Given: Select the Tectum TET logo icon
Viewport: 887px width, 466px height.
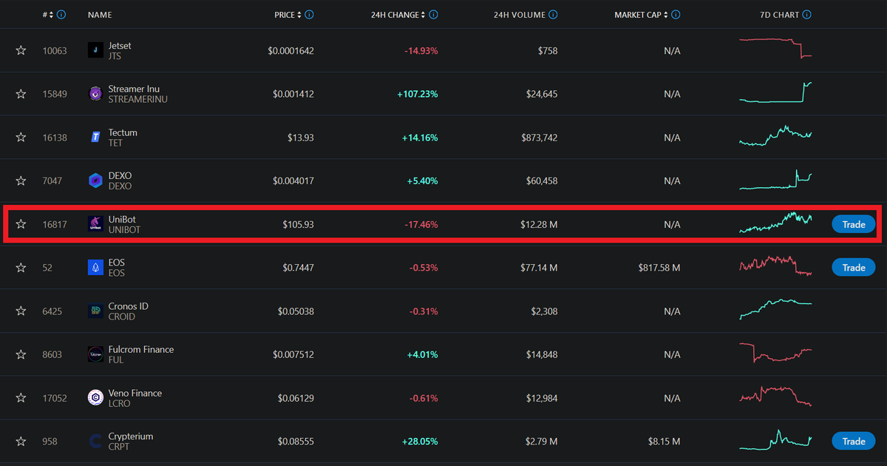Looking at the screenshot, I should point(95,137).
